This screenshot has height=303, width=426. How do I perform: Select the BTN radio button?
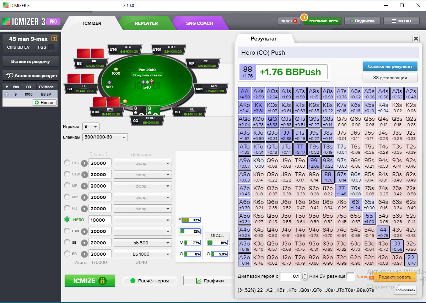tap(67, 231)
